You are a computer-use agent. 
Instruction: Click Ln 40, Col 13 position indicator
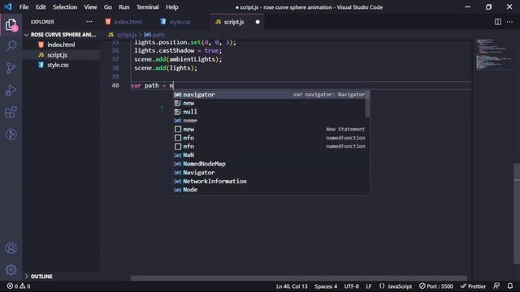point(292,286)
